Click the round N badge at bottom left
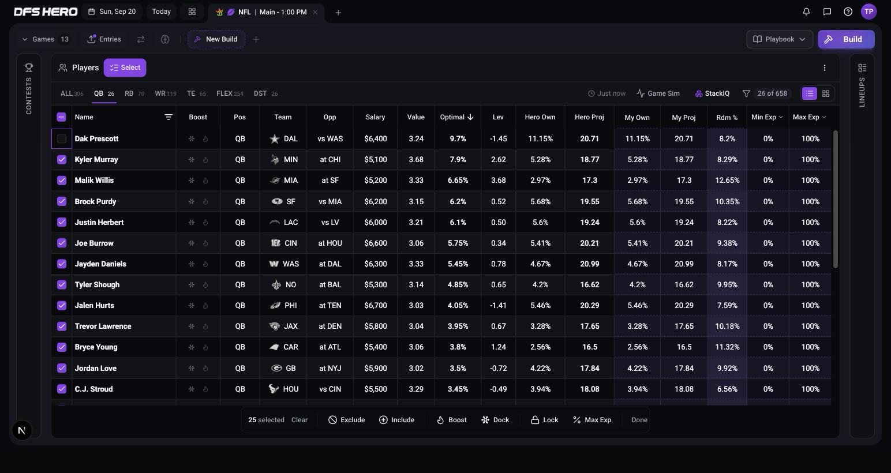This screenshot has height=473, width=891. coord(22,430)
